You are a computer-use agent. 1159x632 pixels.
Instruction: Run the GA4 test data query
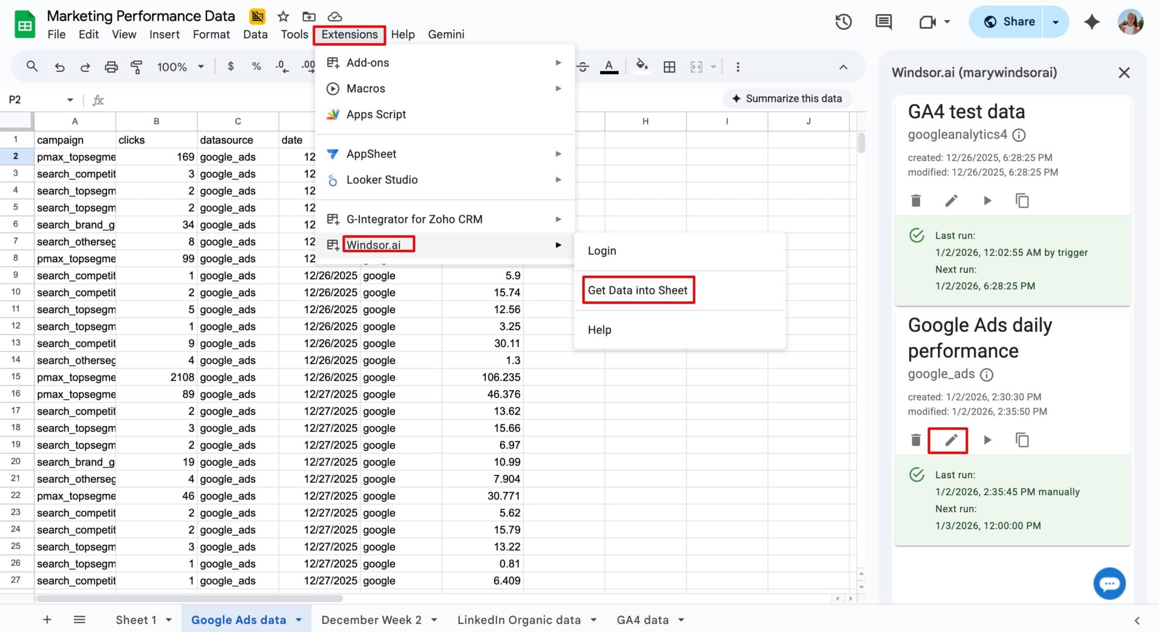coord(987,201)
